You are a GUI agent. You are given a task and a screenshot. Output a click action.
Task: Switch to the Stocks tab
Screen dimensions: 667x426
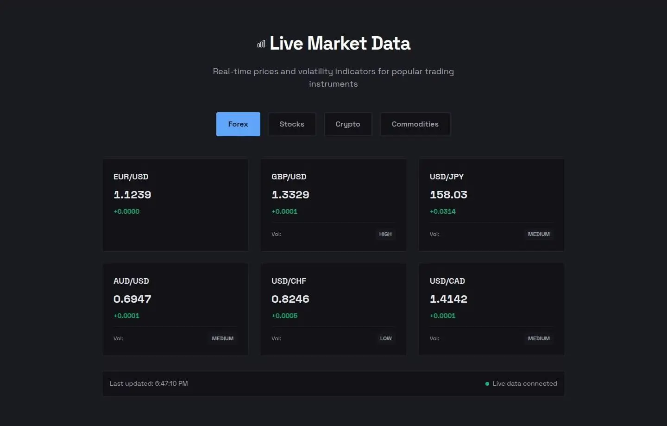[292, 124]
